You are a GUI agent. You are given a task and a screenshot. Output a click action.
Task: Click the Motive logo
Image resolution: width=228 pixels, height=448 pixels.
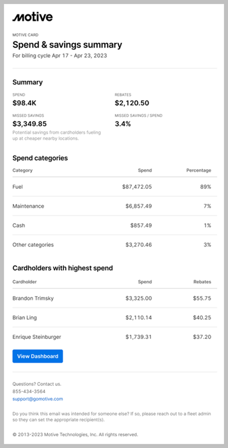click(33, 17)
